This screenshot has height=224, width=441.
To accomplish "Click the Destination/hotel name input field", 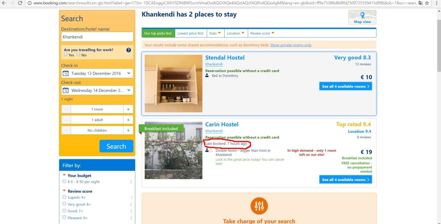I will (97, 37).
